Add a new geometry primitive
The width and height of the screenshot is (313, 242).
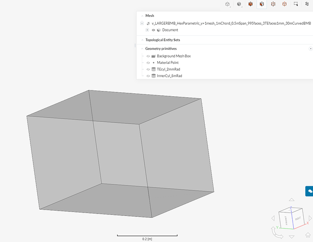[311, 48]
